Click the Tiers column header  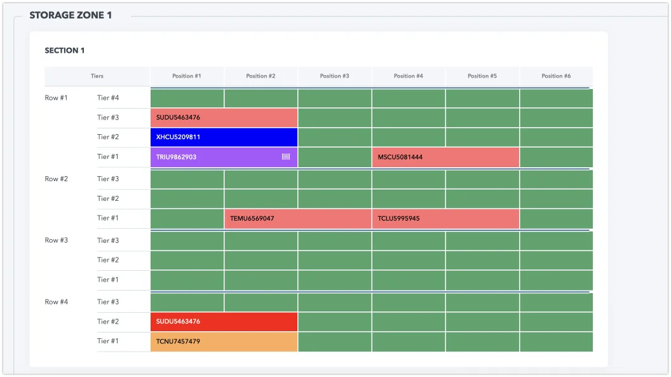coord(97,76)
